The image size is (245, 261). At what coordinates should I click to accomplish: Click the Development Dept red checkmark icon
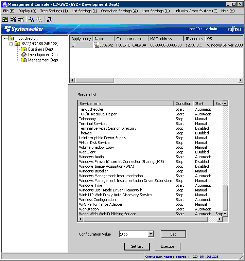coord(24,55)
